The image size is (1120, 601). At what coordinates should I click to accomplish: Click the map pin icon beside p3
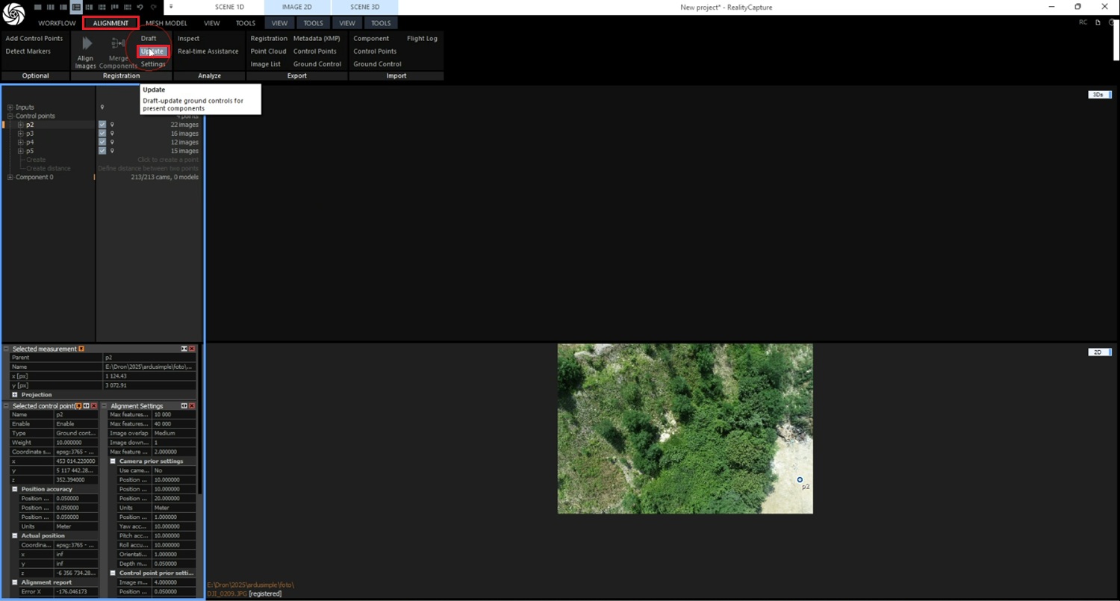point(112,134)
